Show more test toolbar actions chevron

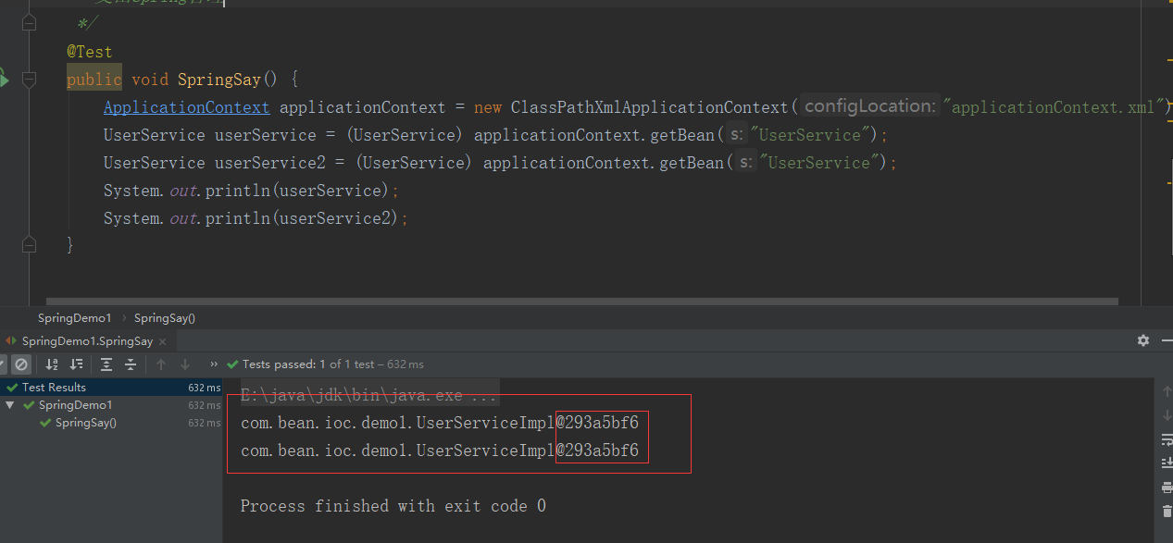pos(215,364)
